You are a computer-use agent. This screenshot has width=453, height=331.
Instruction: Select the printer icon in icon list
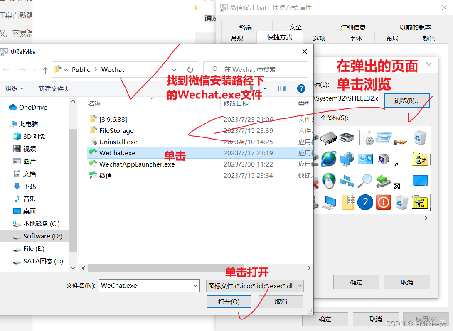pyautogui.click(x=347, y=137)
